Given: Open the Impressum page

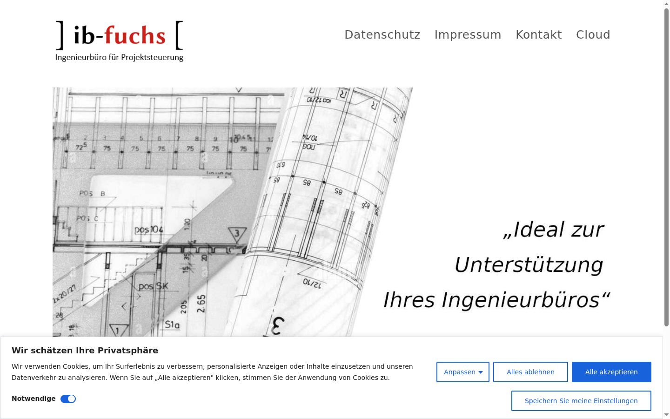Looking at the screenshot, I should point(468,34).
